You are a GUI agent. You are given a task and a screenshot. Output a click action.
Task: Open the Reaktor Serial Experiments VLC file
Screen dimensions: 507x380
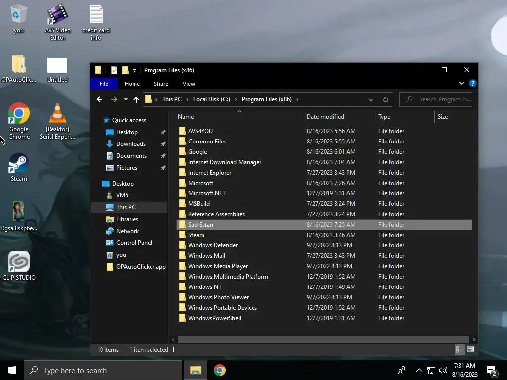(57, 121)
